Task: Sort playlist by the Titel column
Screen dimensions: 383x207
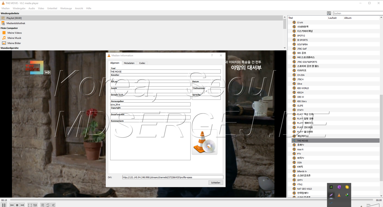Action: [x=308, y=18]
